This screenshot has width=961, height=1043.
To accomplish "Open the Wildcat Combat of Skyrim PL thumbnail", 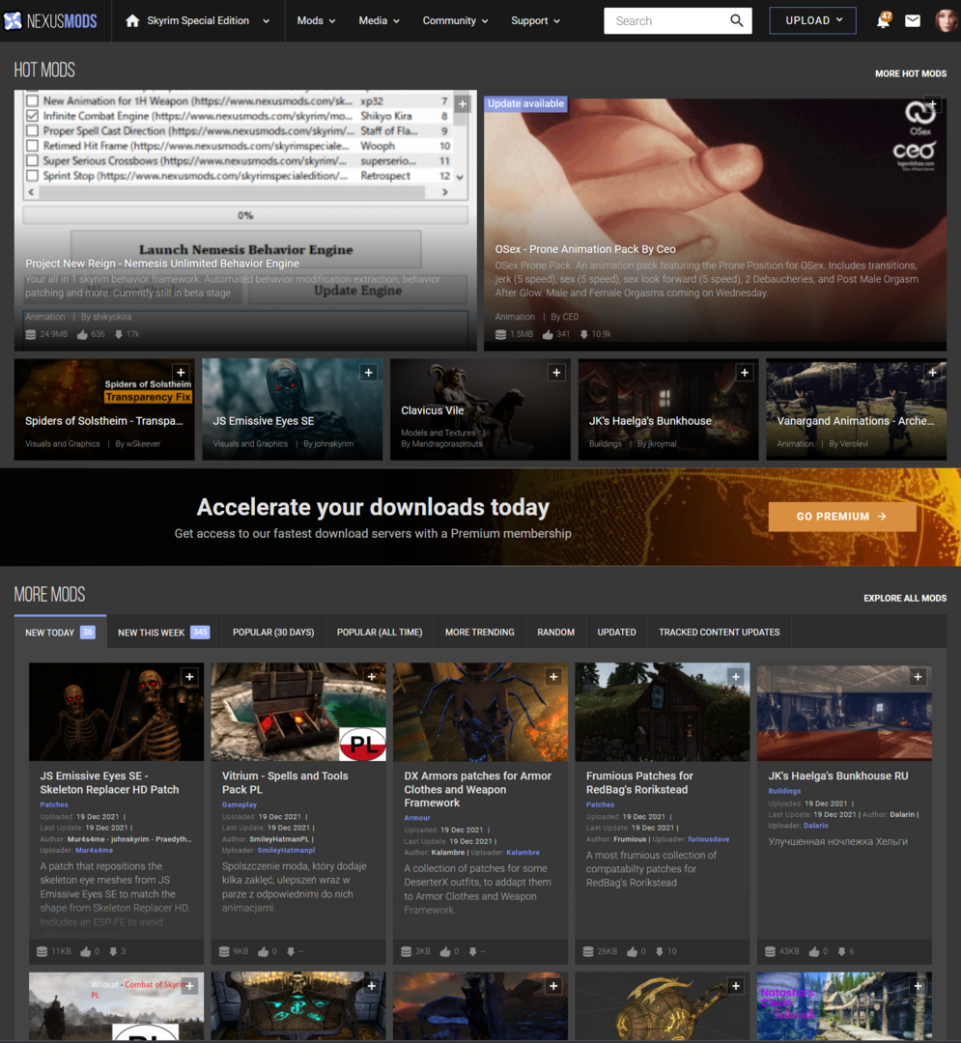I will (x=117, y=1005).
